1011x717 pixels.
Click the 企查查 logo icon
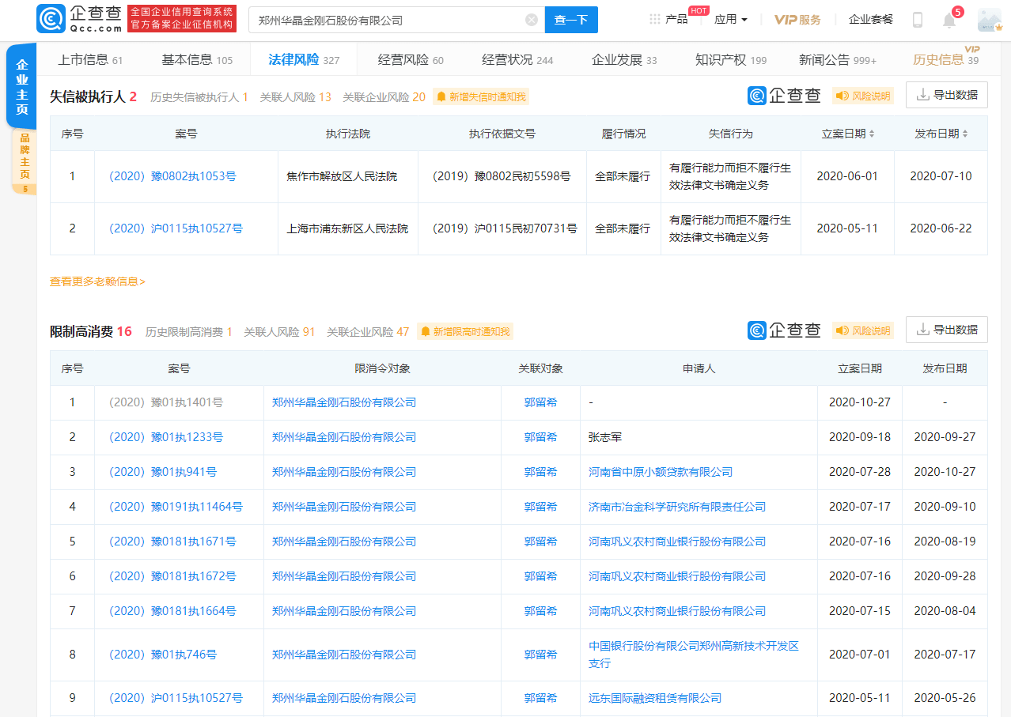coord(50,18)
